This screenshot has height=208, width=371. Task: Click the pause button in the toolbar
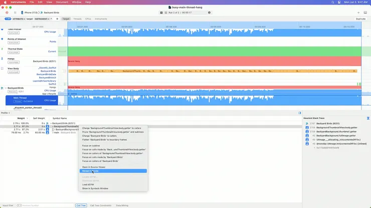[15, 12]
